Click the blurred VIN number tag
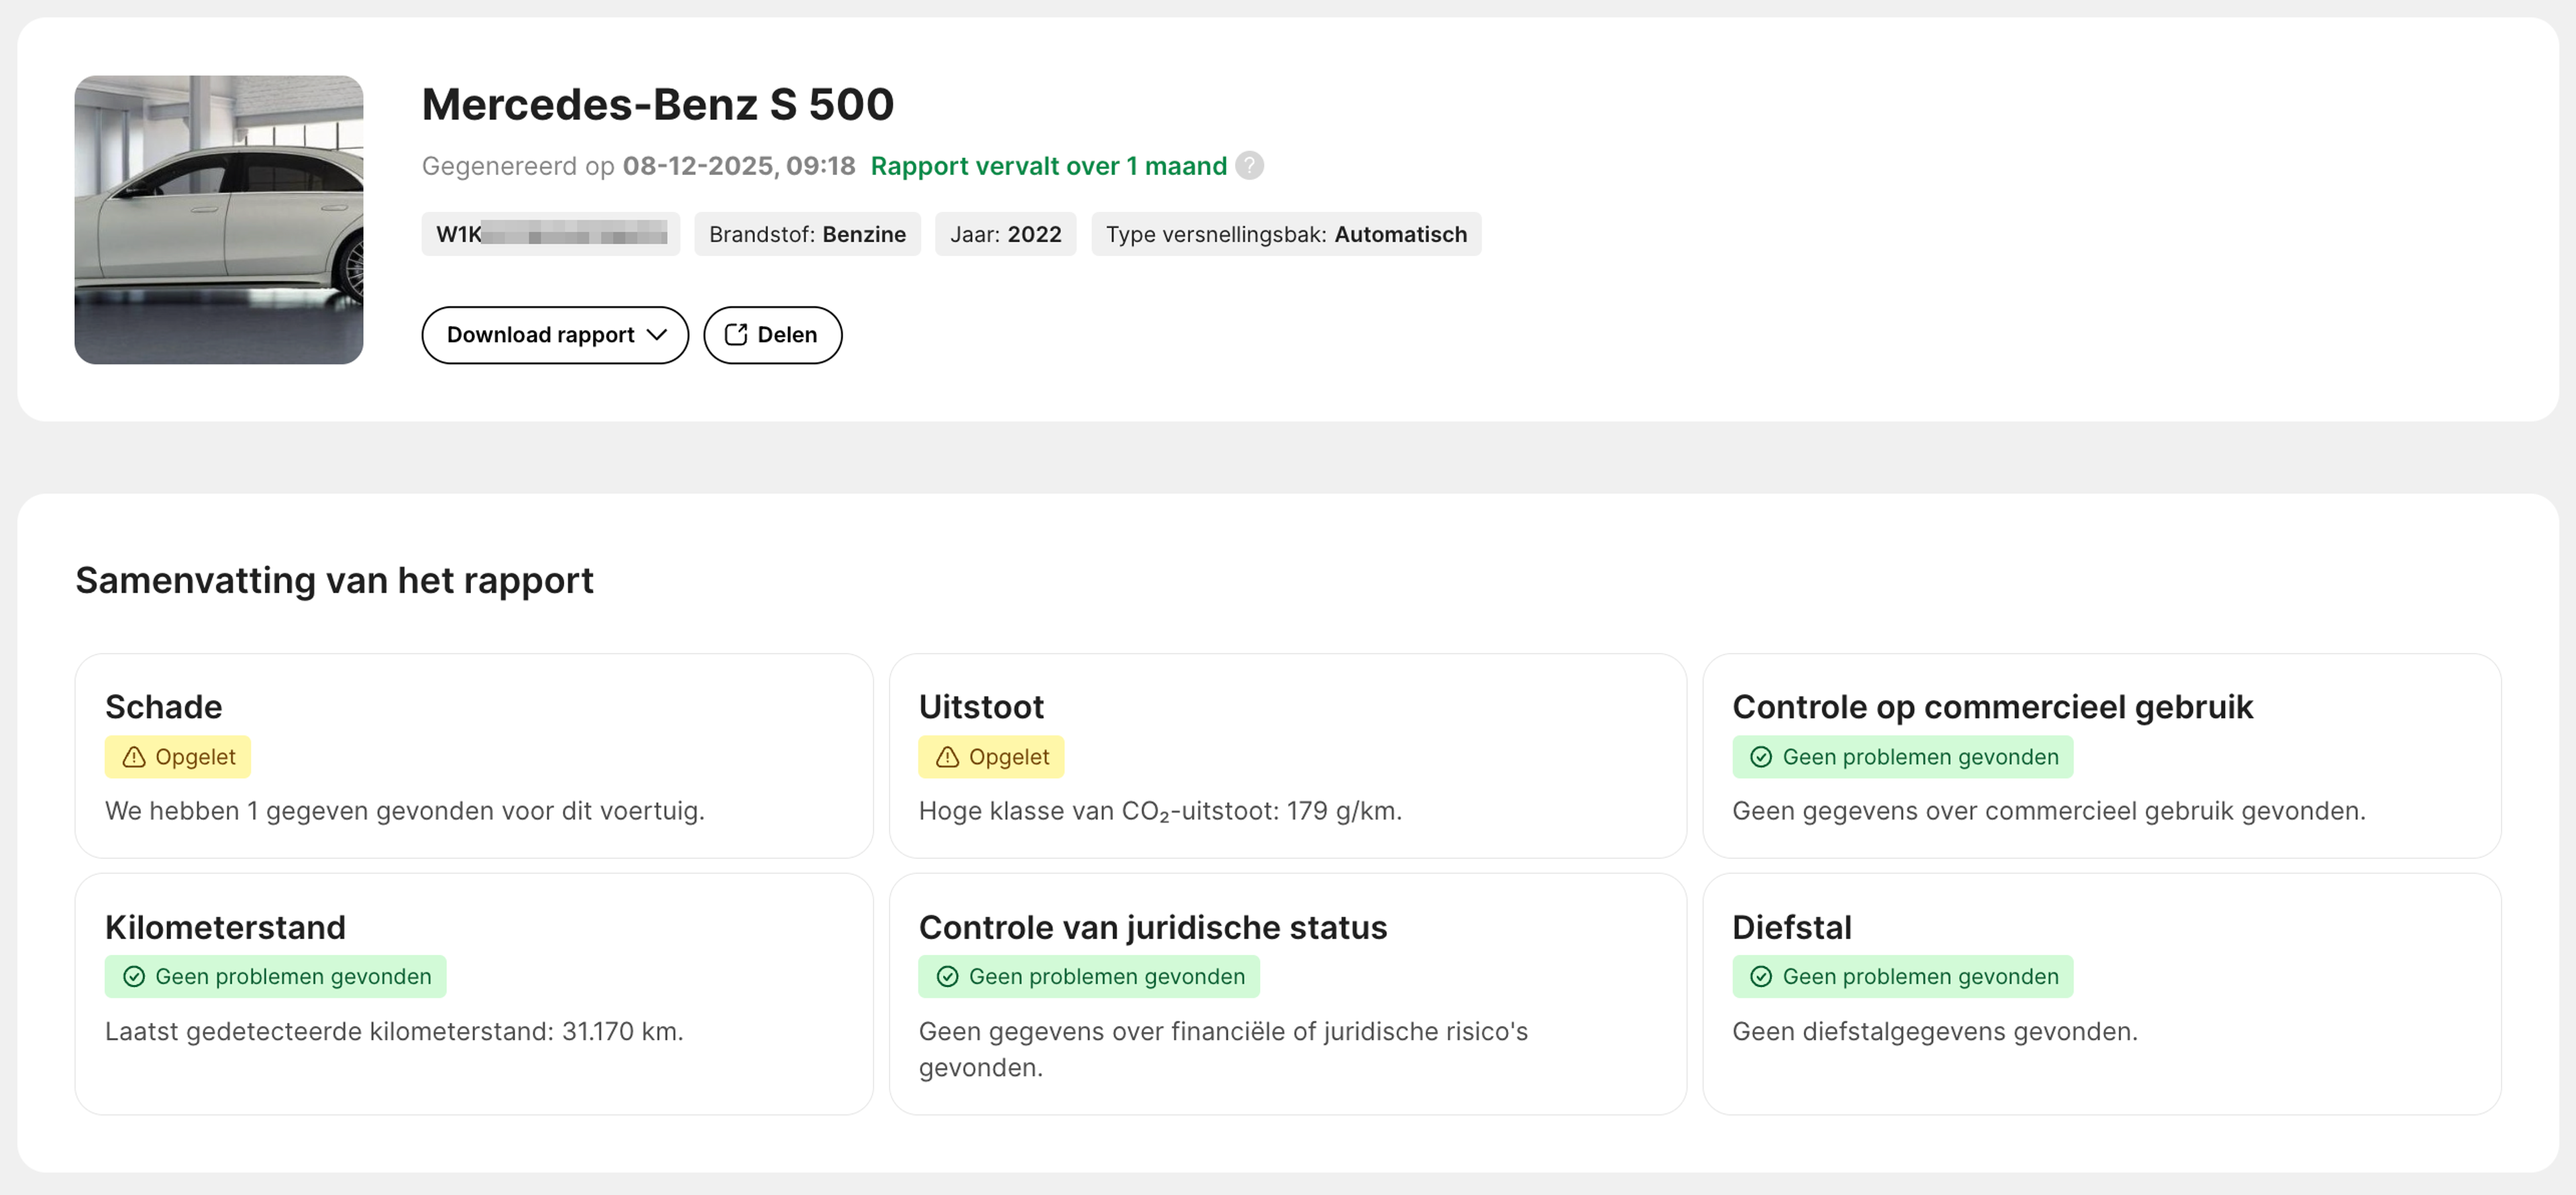 point(550,234)
